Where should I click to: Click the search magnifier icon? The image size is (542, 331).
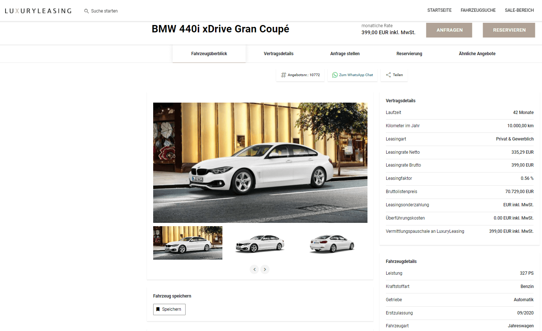[87, 11]
